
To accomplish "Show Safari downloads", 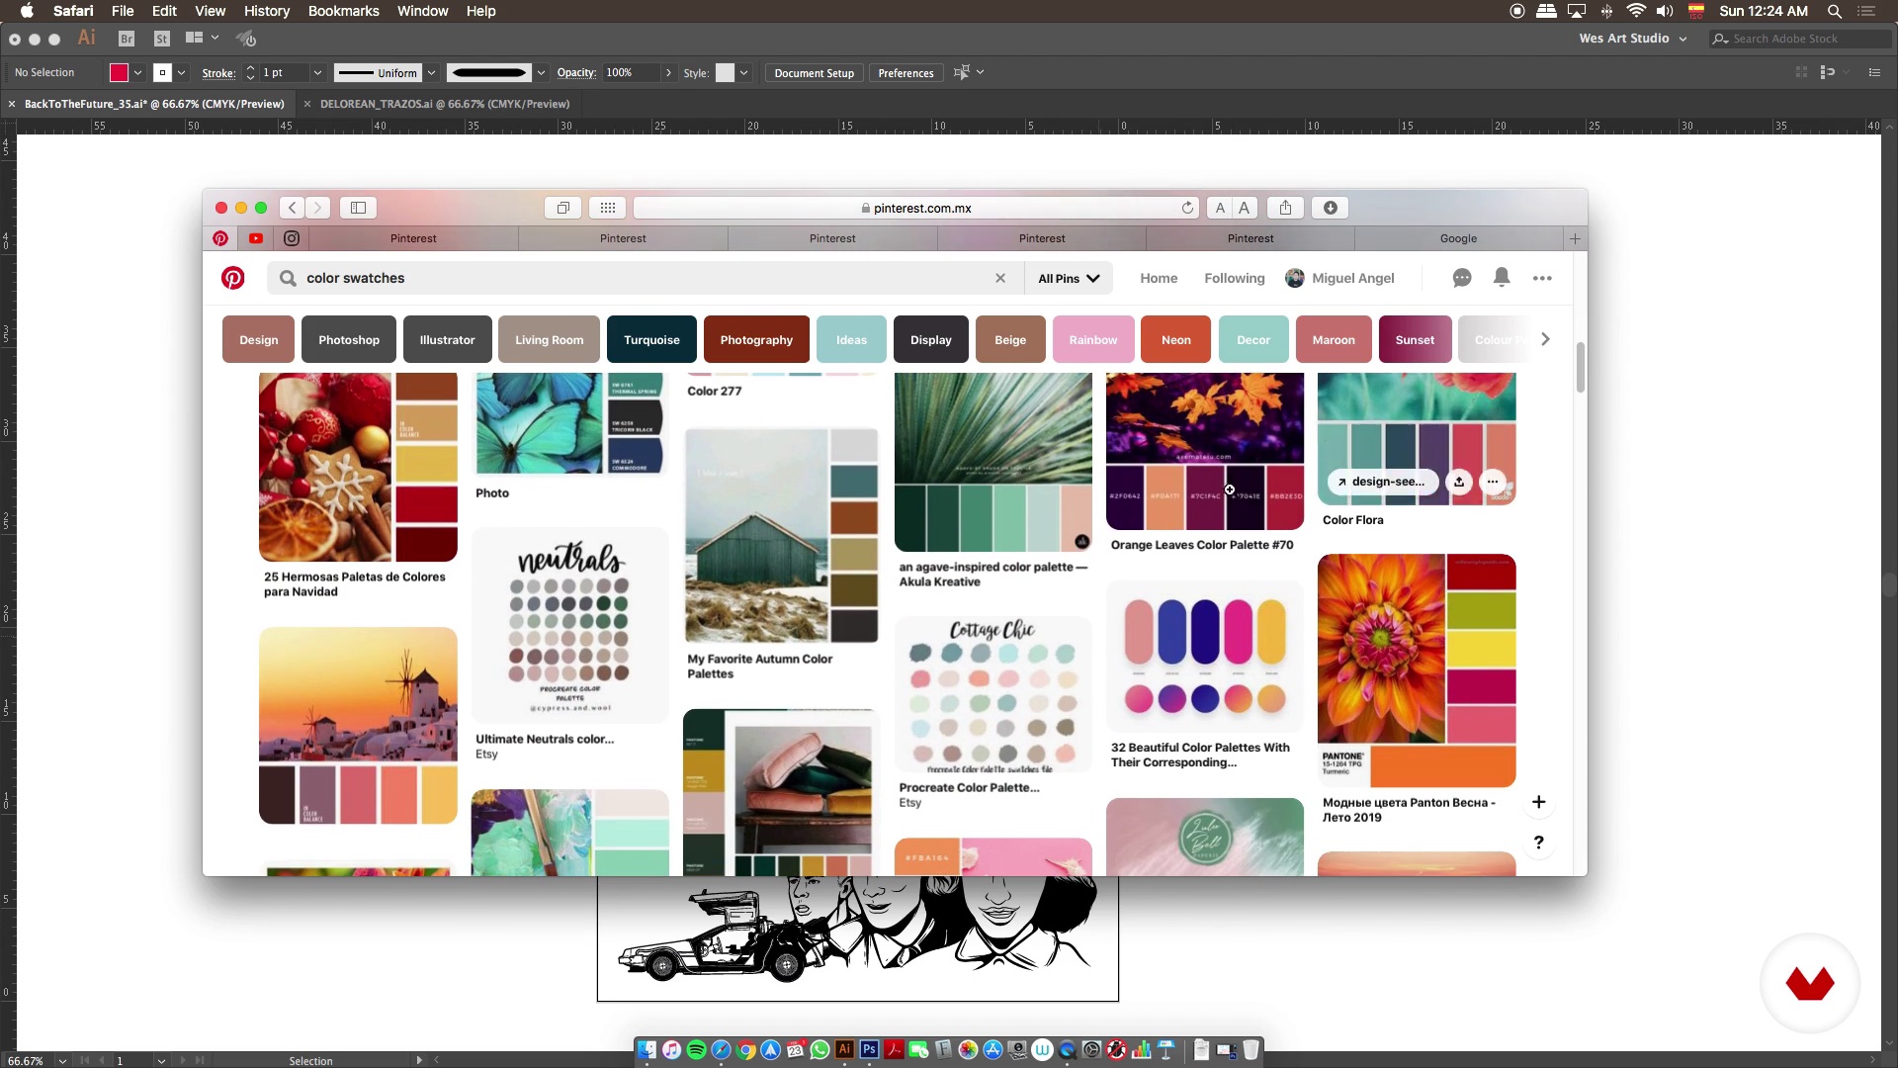I will pyautogui.click(x=1331, y=208).
